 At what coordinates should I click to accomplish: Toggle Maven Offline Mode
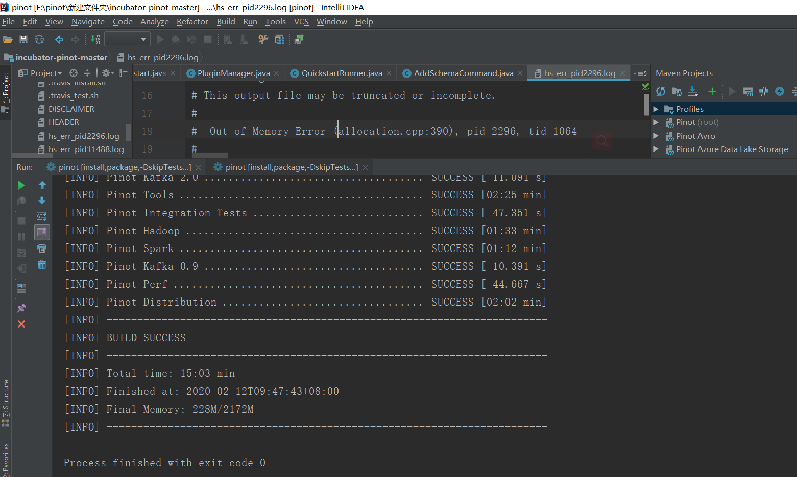[x=764, y=91]
